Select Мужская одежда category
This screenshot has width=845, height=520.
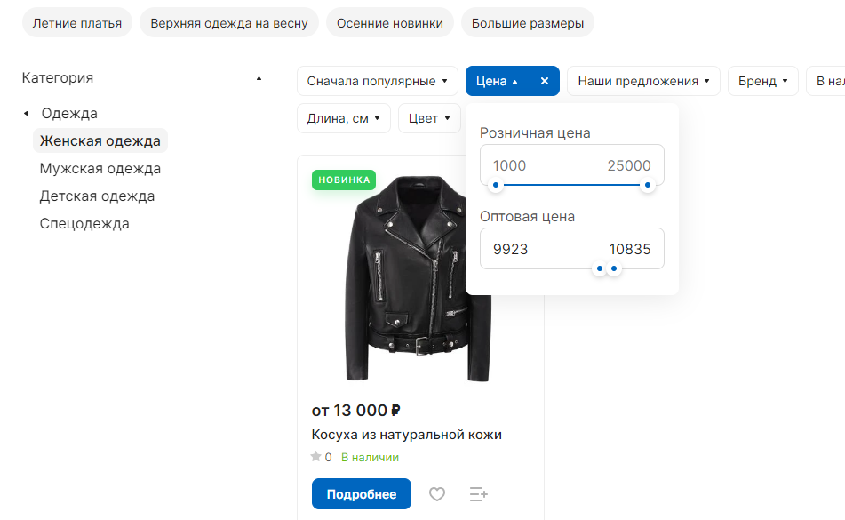100,169
